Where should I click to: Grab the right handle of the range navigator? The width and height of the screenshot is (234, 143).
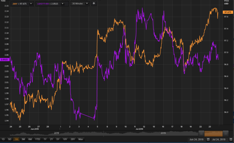(226, 134)
